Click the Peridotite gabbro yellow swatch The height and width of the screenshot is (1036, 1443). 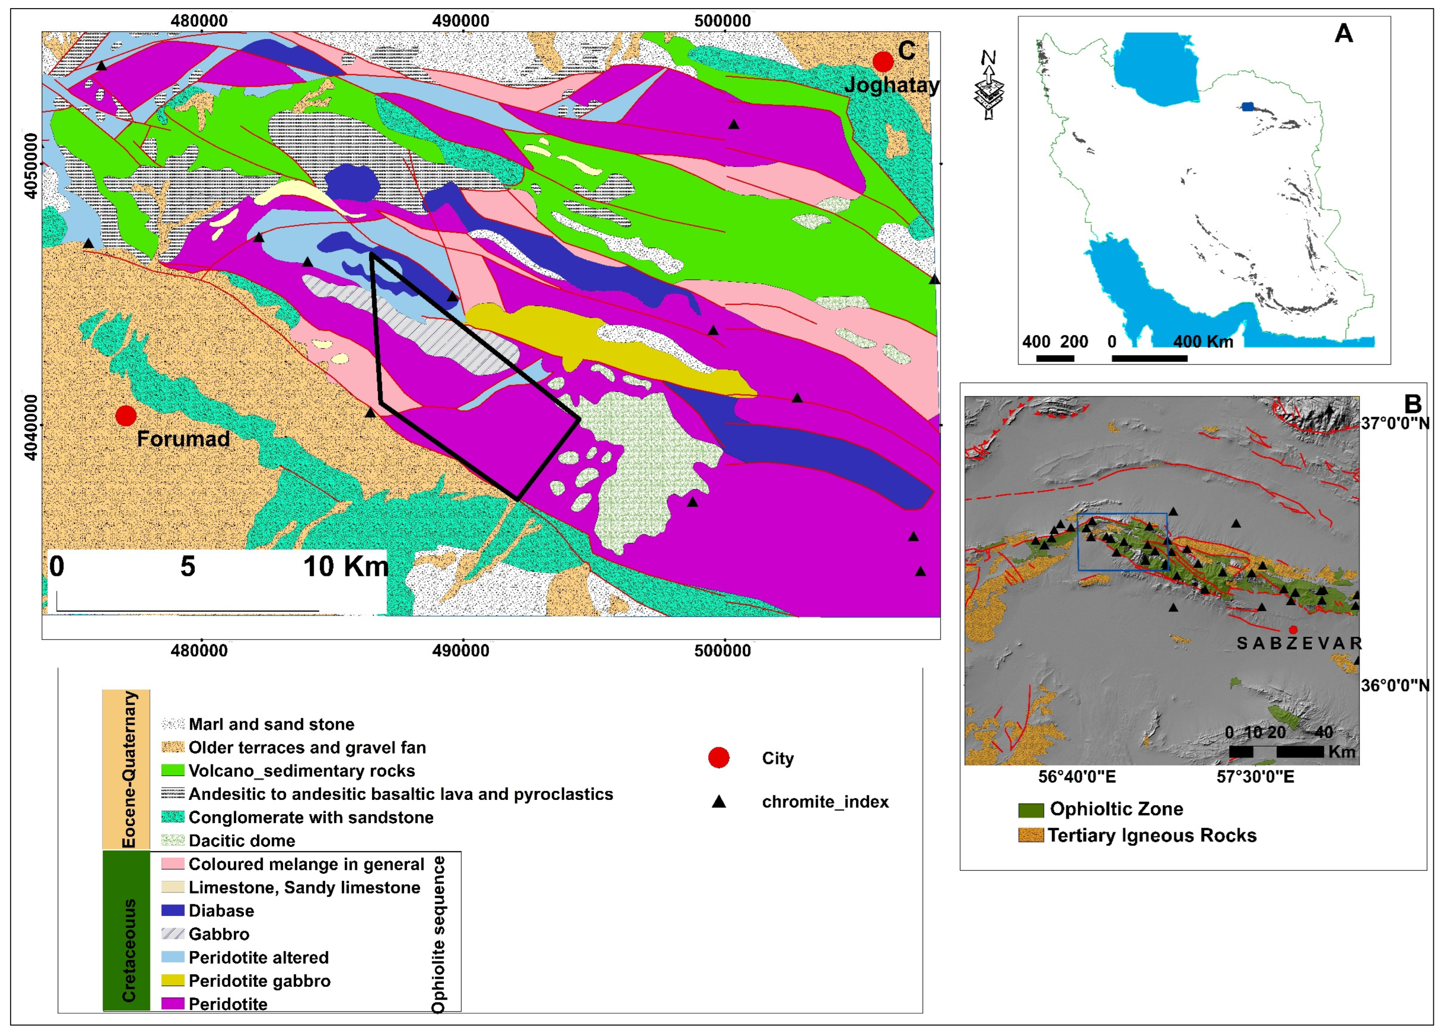173,981
